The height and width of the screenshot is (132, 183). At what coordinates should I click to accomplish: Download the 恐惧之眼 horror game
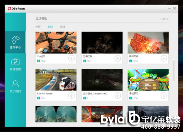(118, 59)
